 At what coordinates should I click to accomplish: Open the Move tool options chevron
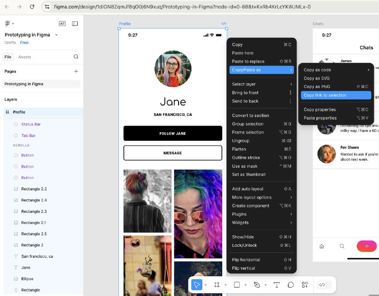(206, 285)
